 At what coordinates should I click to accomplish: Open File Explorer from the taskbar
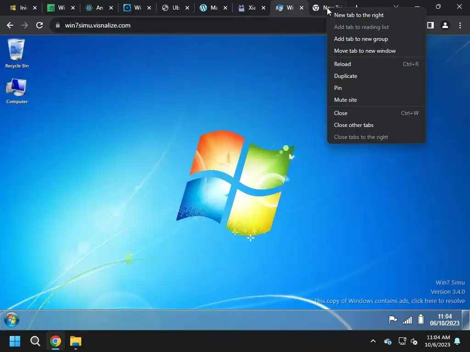tap(76, 341)
